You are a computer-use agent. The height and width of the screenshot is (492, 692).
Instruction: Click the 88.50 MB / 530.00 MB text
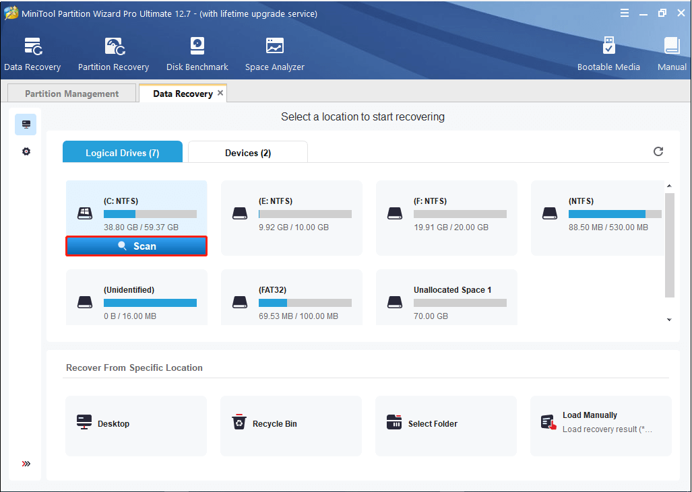point(608,227)
